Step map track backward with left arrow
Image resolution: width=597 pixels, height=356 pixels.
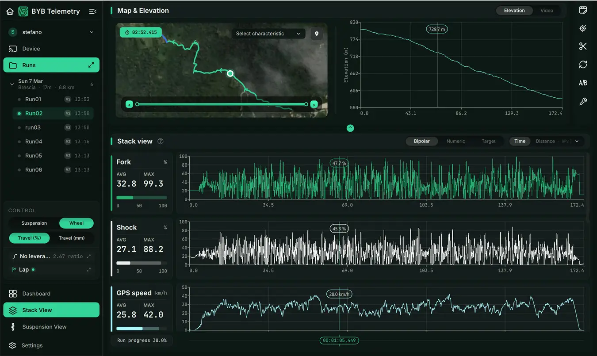[129, 104]
